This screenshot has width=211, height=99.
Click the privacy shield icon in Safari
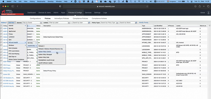60,6
